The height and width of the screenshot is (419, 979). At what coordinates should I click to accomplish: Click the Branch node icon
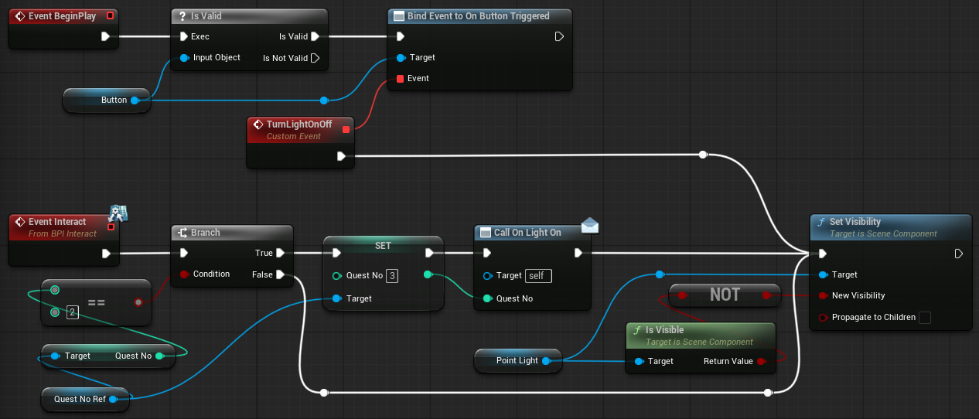182,233
